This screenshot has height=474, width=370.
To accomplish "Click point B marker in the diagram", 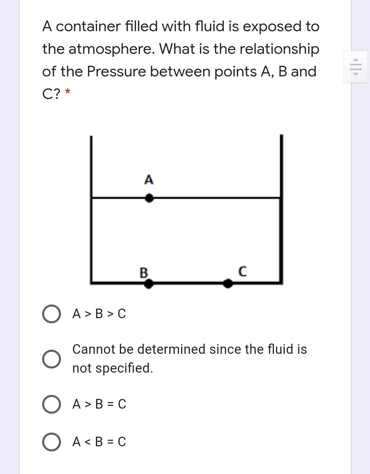I will pyautogui.click(x=148, y=283).
